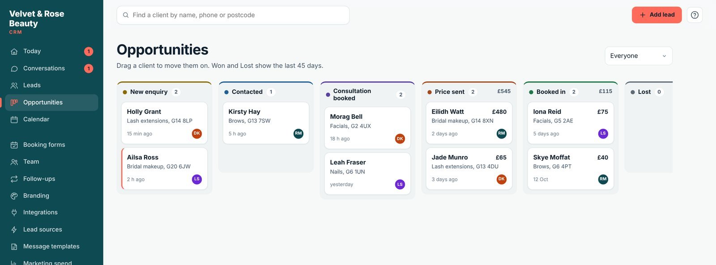Click LS avatar on Leah Fraser card
The height and width of the screenshot is (265, 716).
(x=400, y=184)
